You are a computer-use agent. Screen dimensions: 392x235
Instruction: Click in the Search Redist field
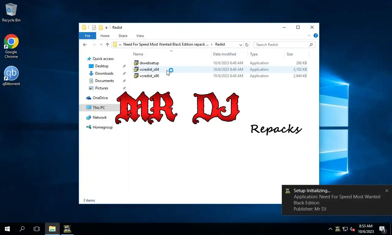tap(282, 45)
